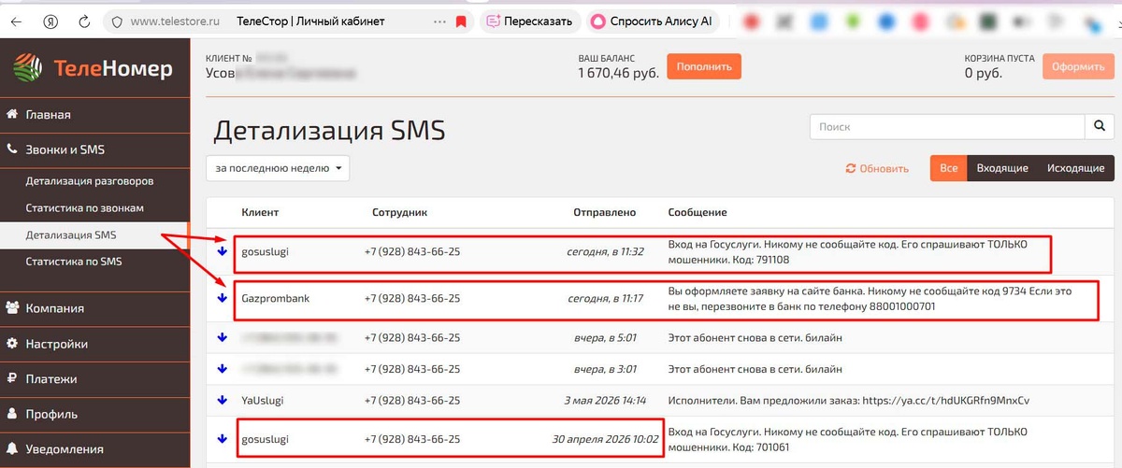Click the Сотрудник column header

tap(399, 213)
